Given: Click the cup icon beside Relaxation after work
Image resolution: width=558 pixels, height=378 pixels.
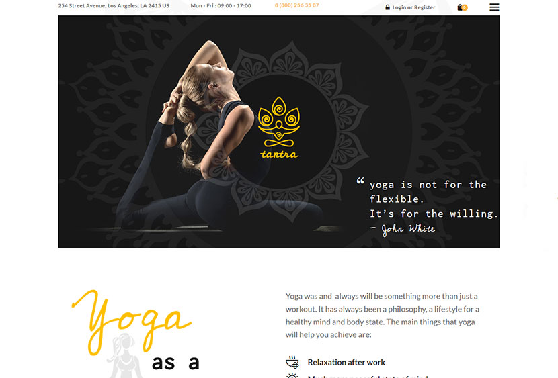Looking at the screenshot, I should [292, 362].
